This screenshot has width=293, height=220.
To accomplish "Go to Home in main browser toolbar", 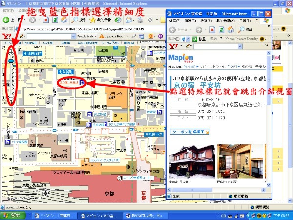I will 64,20.
